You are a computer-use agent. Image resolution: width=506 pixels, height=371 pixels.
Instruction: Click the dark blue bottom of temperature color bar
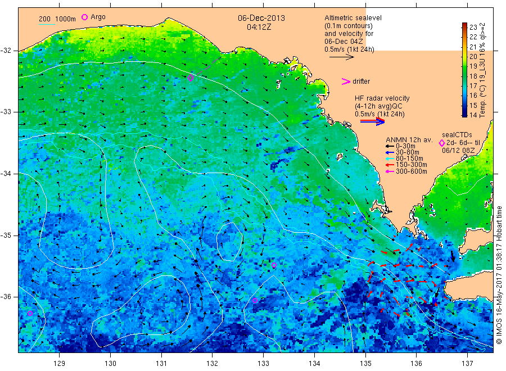465,114
